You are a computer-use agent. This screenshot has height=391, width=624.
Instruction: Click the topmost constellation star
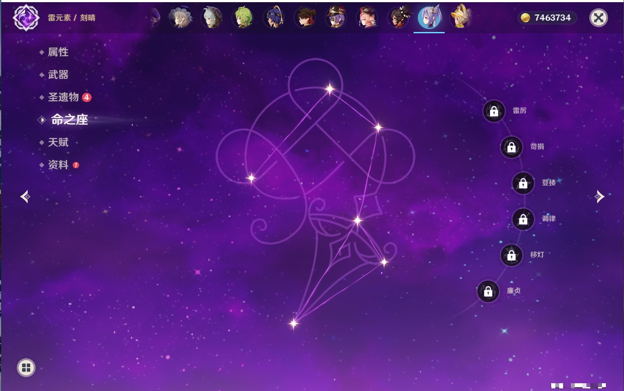(330, 89)
